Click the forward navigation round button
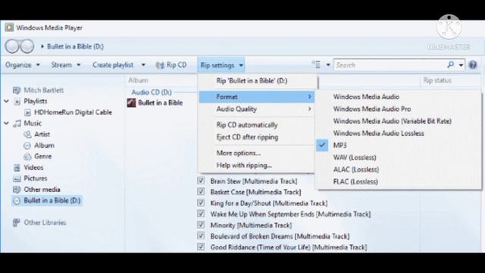The width and height of the screenshot is (485, 273). tap(27, 46)
